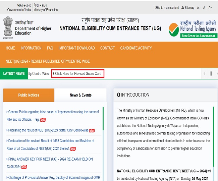The image size is (218, 181).
Task: Switch to the News & Events tab
Action: click(x=80, y=95)
